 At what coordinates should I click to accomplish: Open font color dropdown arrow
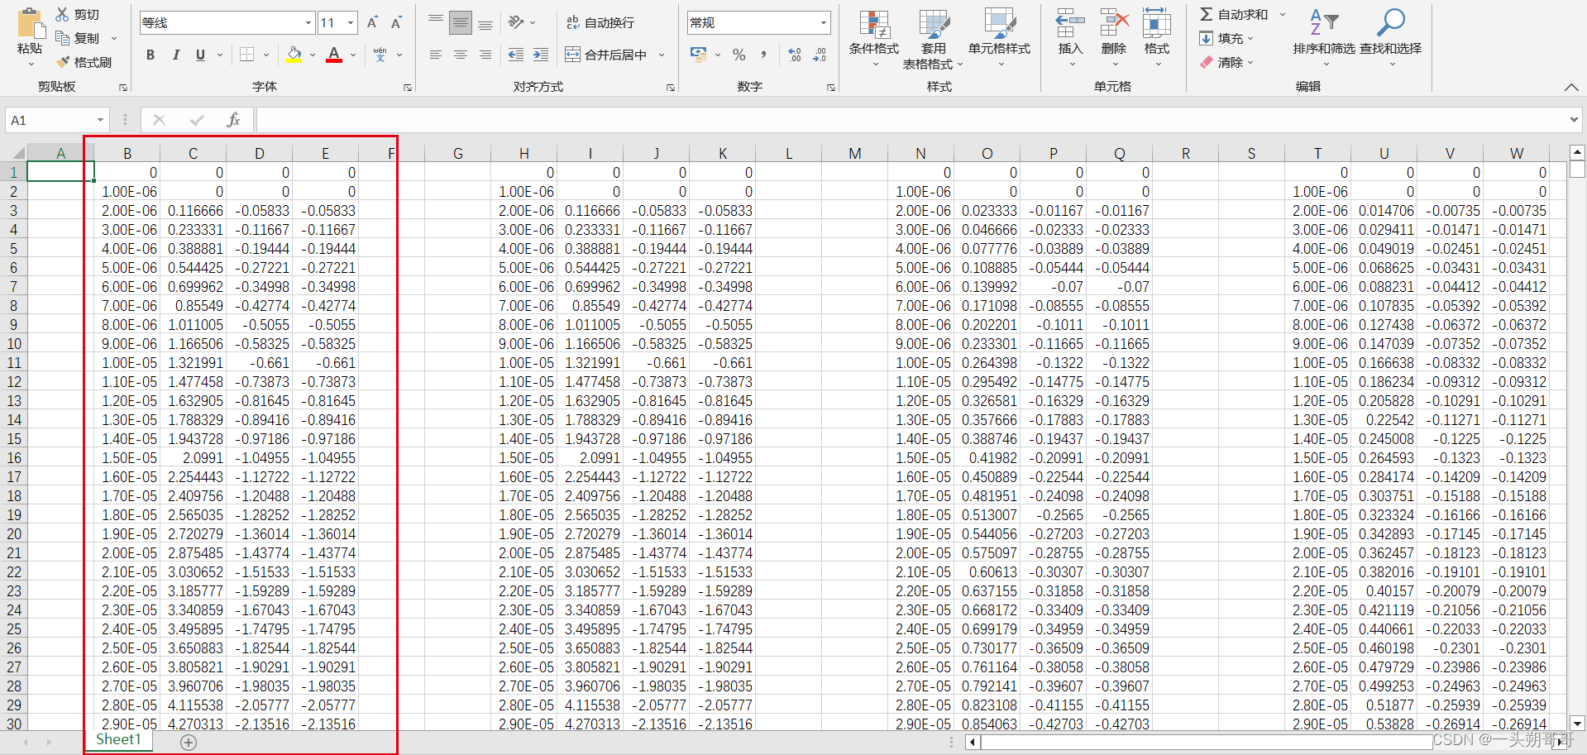pyautogui.click(x=353, y=55)
